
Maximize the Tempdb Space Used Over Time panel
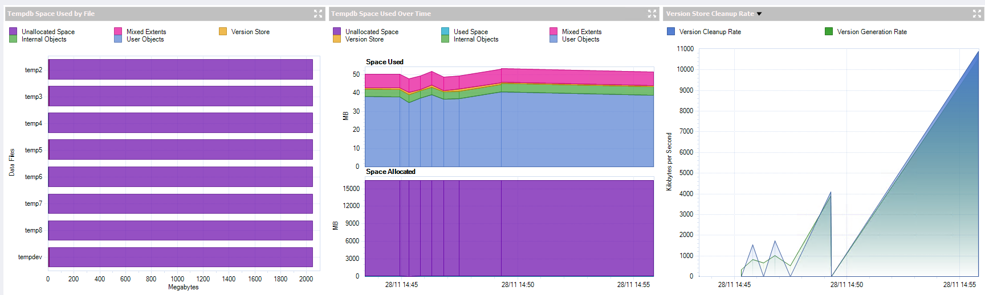[652, 14]
